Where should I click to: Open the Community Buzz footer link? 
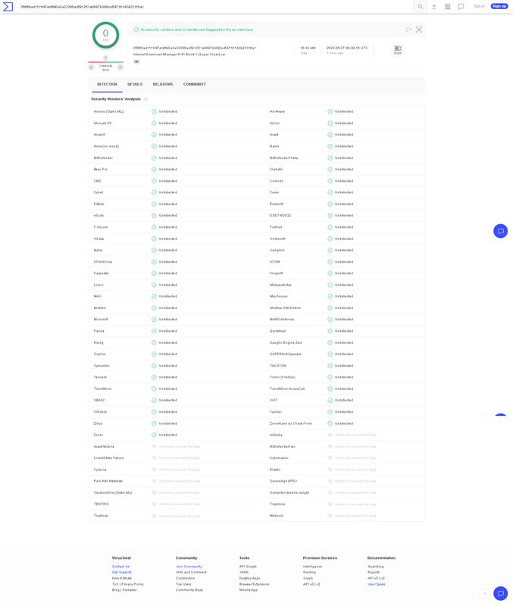[189, 590]
